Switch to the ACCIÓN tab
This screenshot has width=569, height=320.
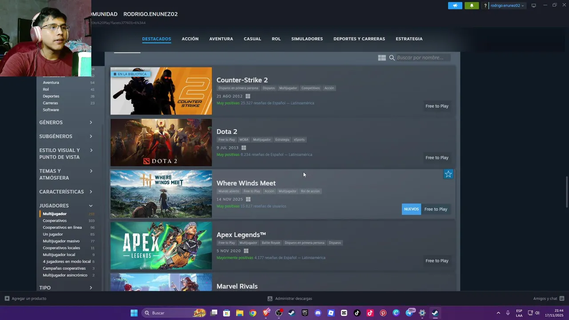pos(190,39)
